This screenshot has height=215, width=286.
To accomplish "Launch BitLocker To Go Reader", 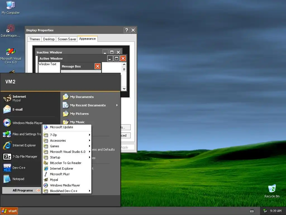I will 67,163.
